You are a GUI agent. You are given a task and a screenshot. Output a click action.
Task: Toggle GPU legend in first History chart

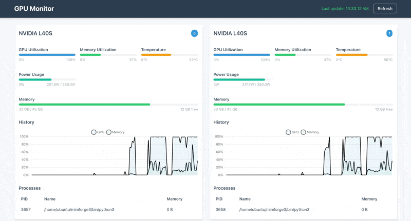tap(98, 132)
